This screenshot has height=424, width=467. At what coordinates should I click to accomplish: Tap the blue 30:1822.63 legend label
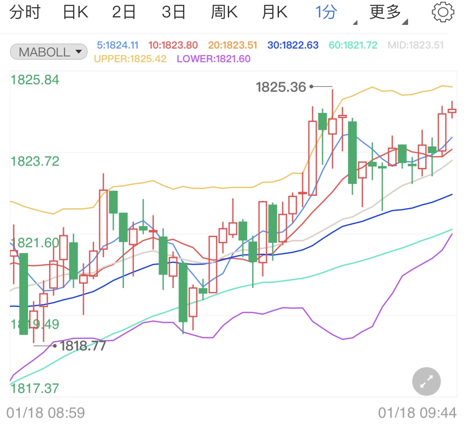[292, 45]
